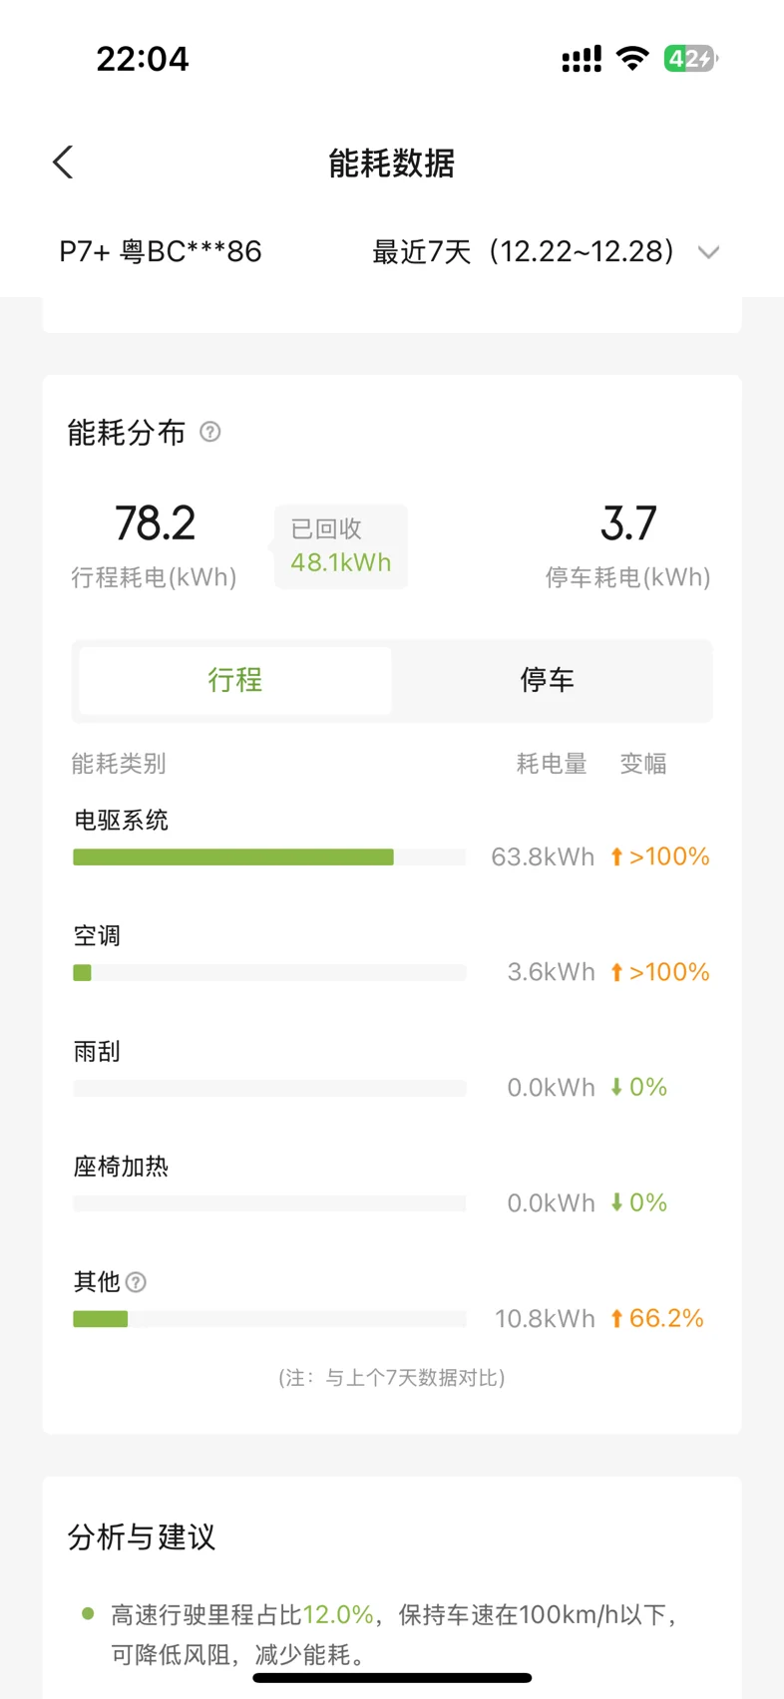Open help icon beside 能耗分布

210,432
